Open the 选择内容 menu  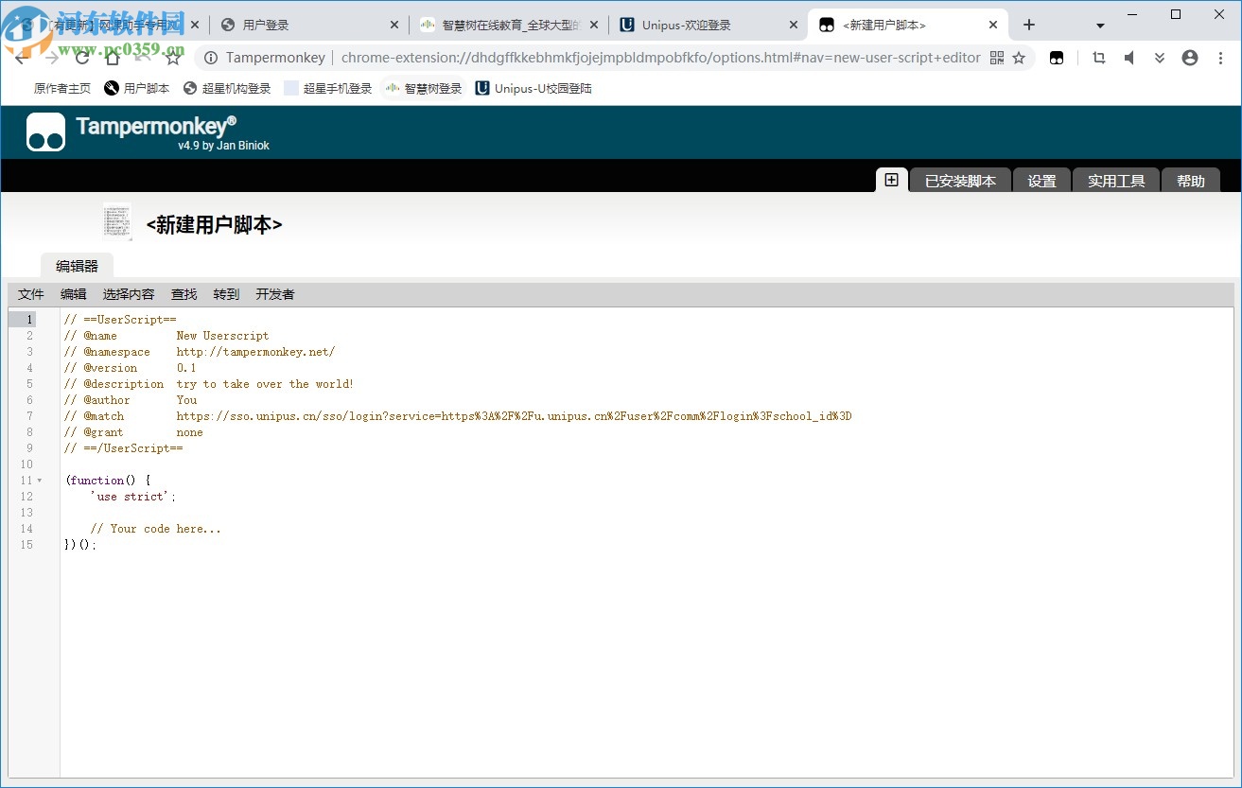pos(129,294)
